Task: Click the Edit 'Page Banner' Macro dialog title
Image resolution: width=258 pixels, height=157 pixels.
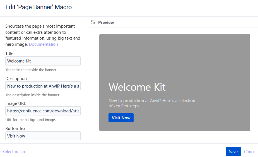Action: pos(38,7)
